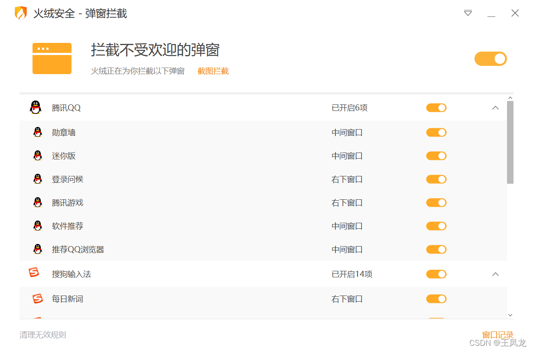Select the 腾讯QQ row label

click(66, 108)
